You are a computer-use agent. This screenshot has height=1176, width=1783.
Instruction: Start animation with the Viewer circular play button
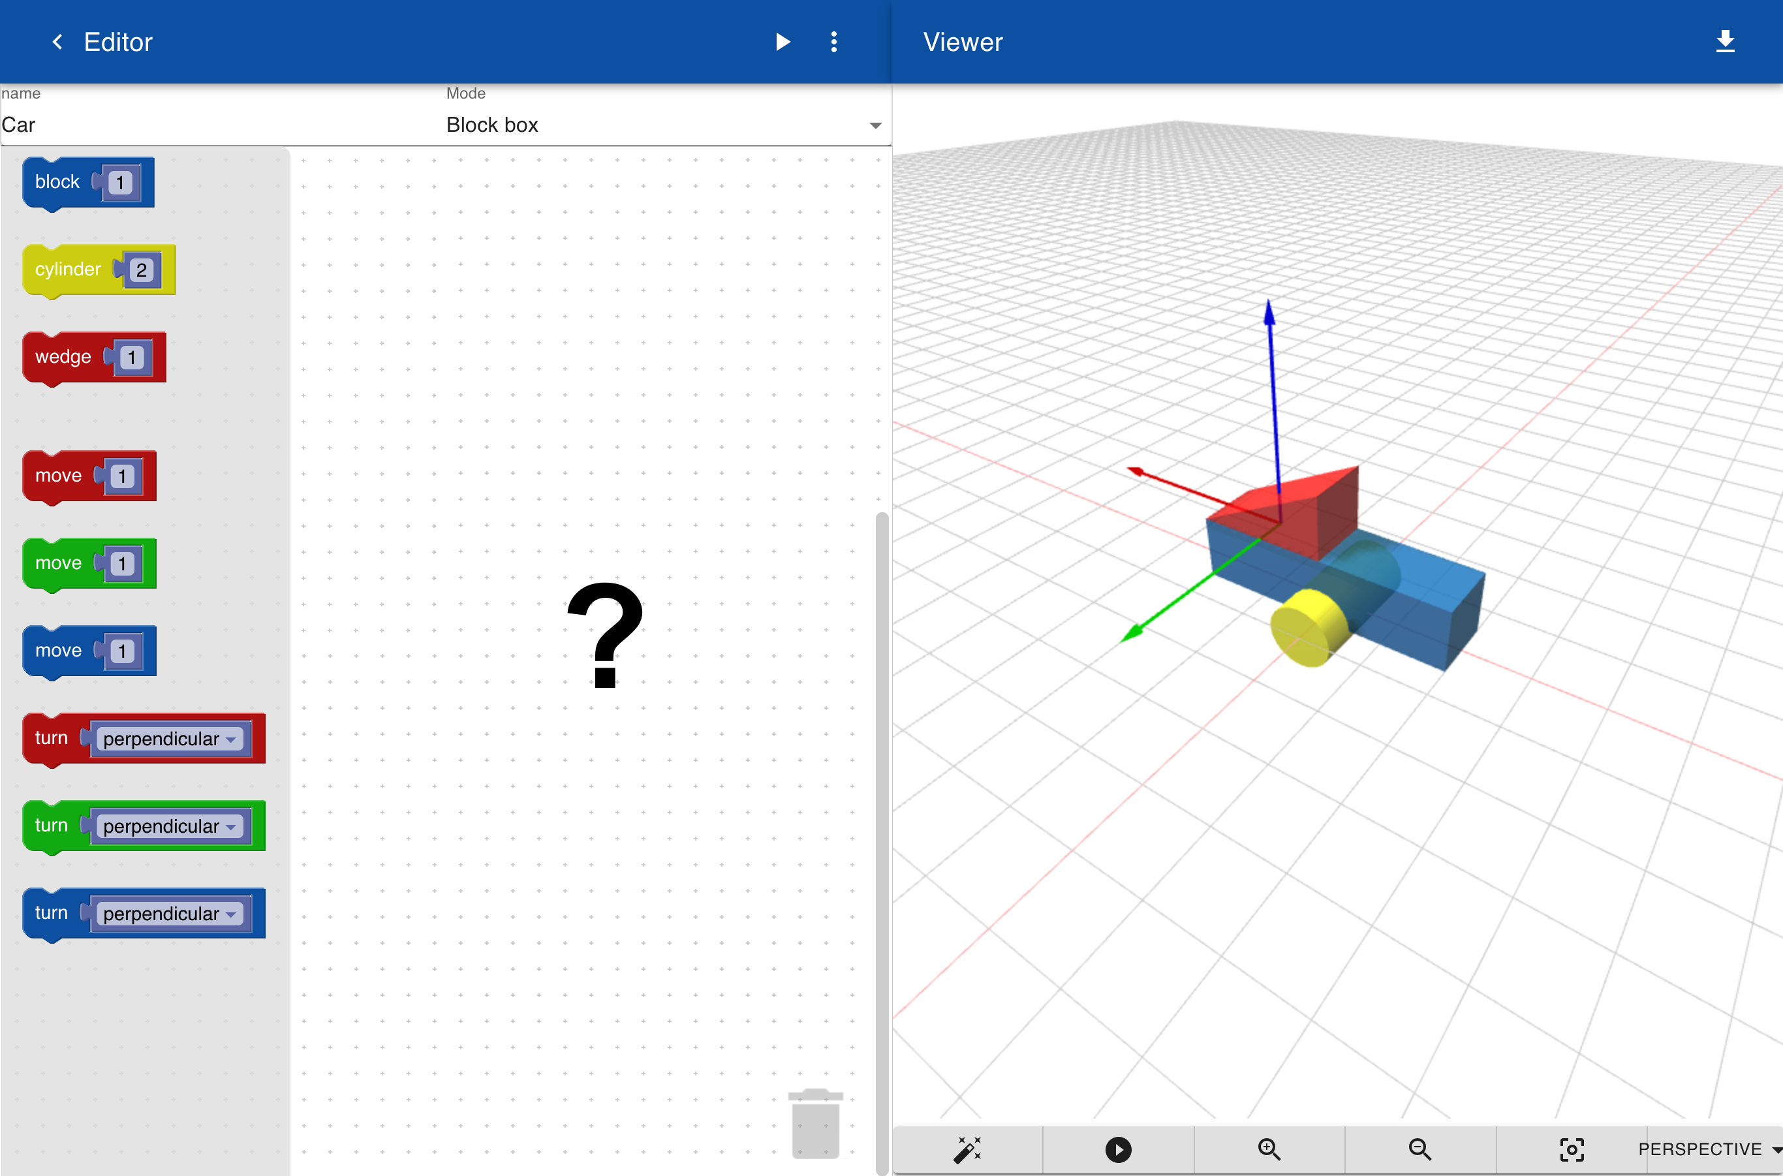1118,1149
